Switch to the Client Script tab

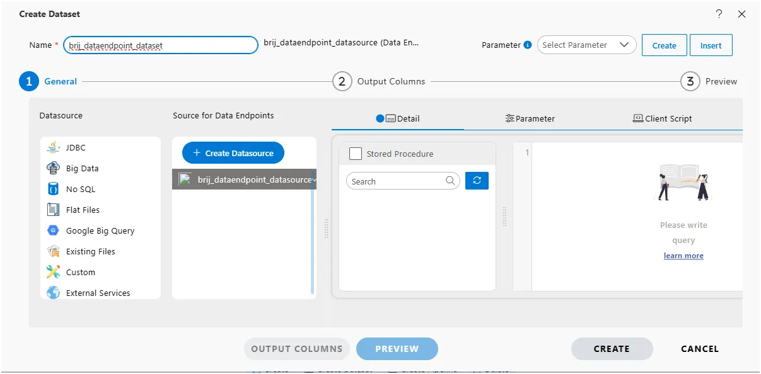point(663,118)
